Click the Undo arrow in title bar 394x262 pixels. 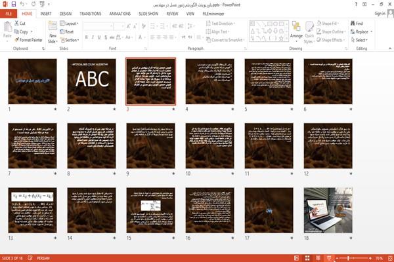click(x=22, y=4)
